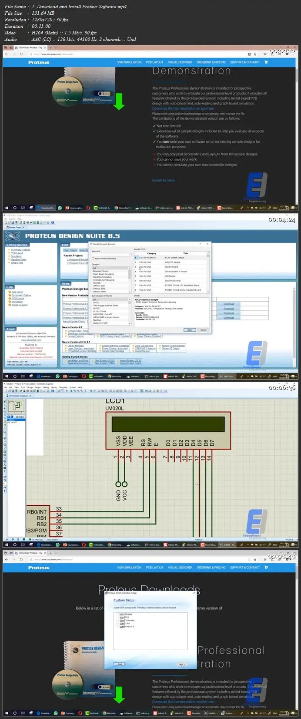Switch to the Home Page tab

point(15,227)
